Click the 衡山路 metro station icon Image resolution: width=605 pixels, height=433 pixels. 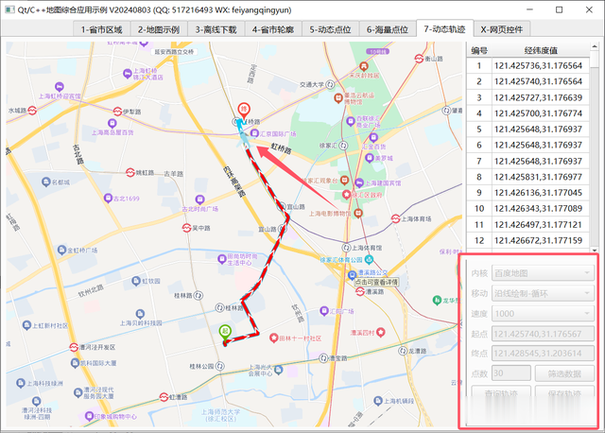[x=419, y=59]
